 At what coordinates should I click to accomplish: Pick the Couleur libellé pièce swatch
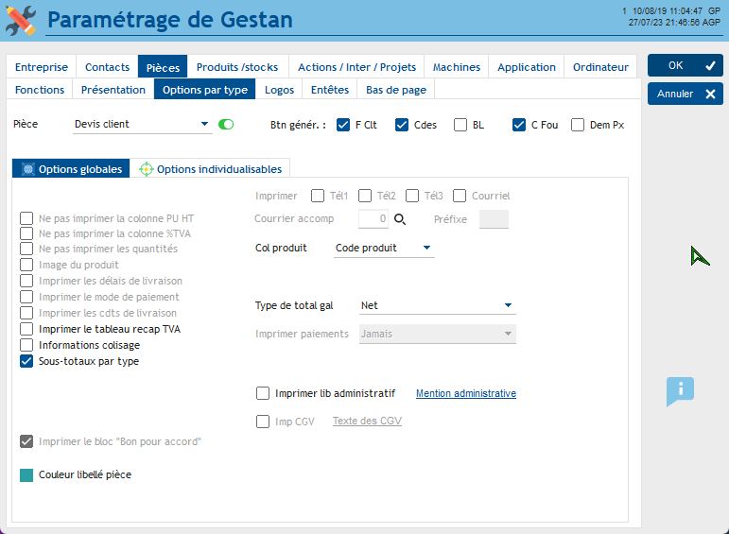[26, 474]
